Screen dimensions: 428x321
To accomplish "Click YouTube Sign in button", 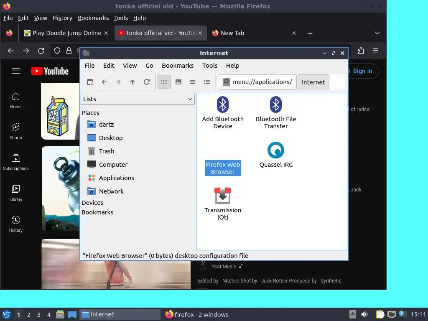I will tap(362, 71).
